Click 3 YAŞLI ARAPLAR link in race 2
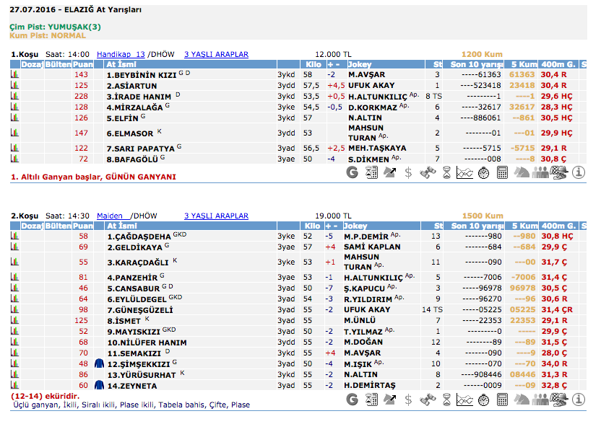 click(216, 216)
